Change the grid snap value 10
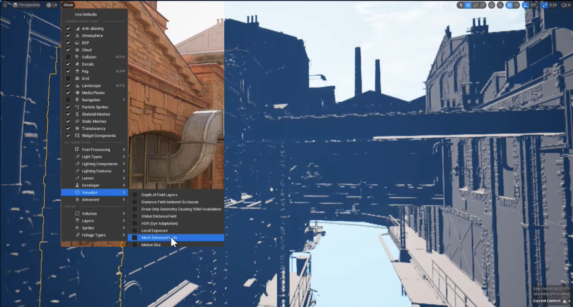 click(x=516, y=5)
